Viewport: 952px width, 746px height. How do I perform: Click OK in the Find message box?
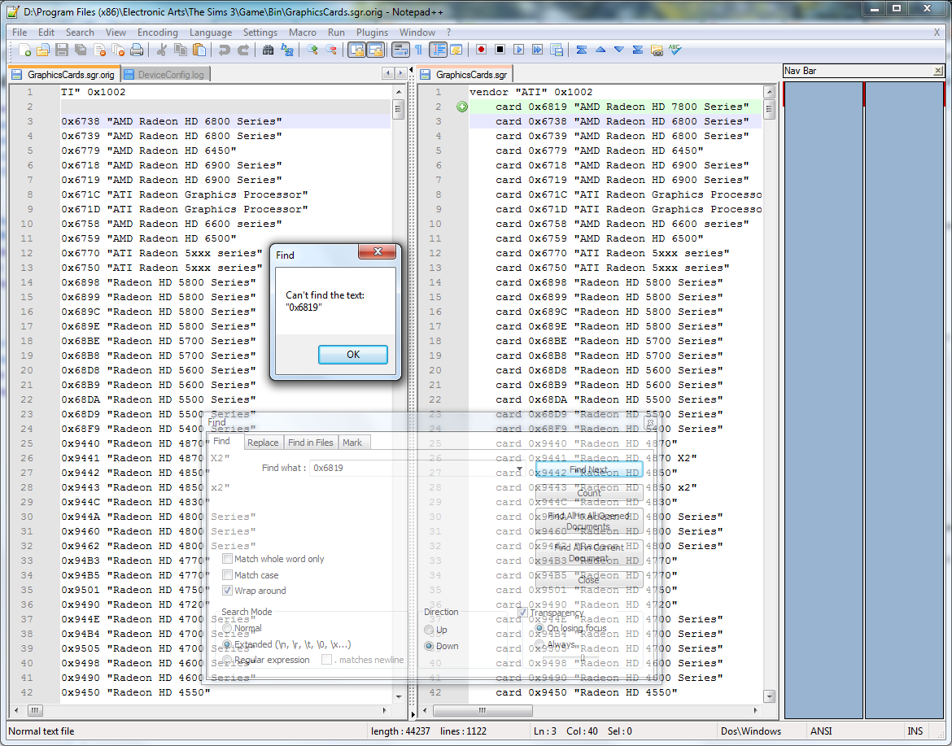point(352,355)
